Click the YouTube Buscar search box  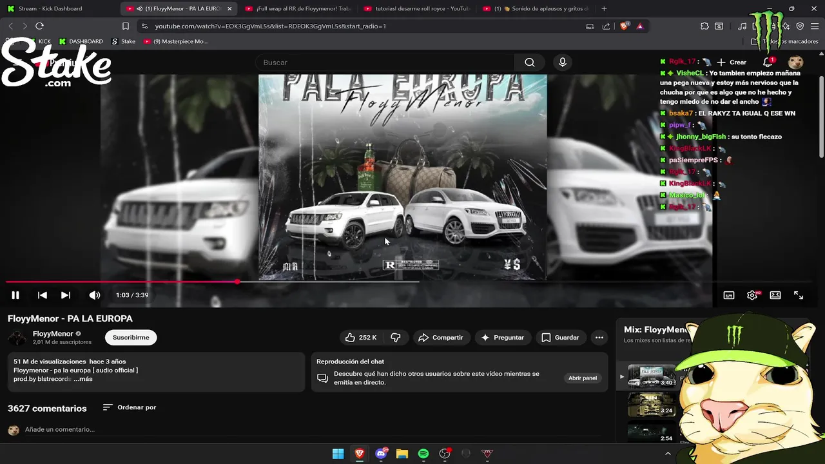(385, 63)
